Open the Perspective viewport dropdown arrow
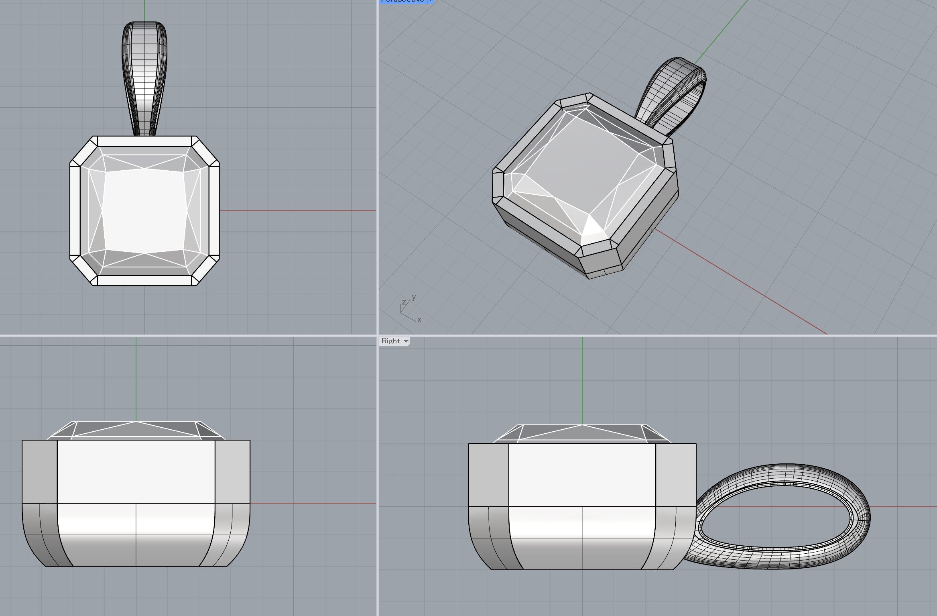Screen dimensions: 937x616 (x=430, y=1)
